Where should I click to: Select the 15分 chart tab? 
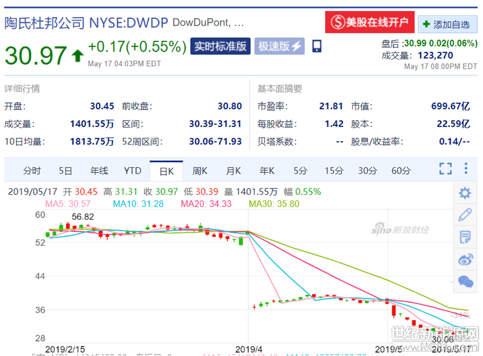pos(334,171)
